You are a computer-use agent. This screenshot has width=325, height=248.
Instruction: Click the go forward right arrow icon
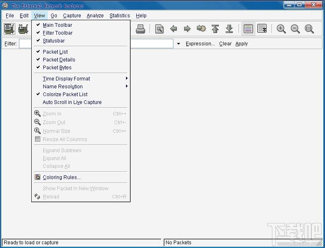pos(187,28)
